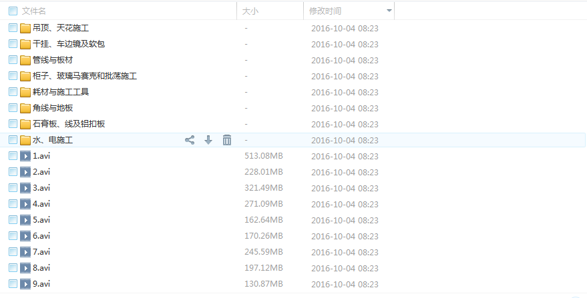Screen dimensions: 587x298
Task: Check the box next to 7.avi
Action: coord(13,251)
